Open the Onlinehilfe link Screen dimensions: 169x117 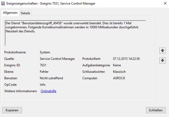click(48, 91)
